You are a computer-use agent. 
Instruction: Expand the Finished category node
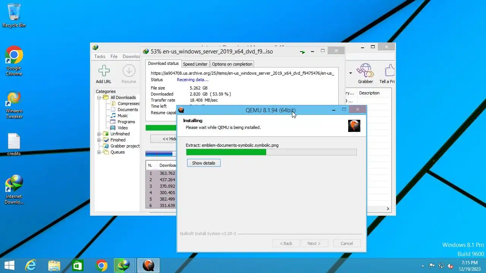pyautogui.click(x=99, y=140)
